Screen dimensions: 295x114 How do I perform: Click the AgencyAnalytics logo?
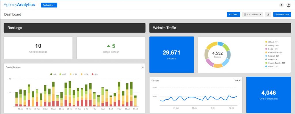point(19,5)
